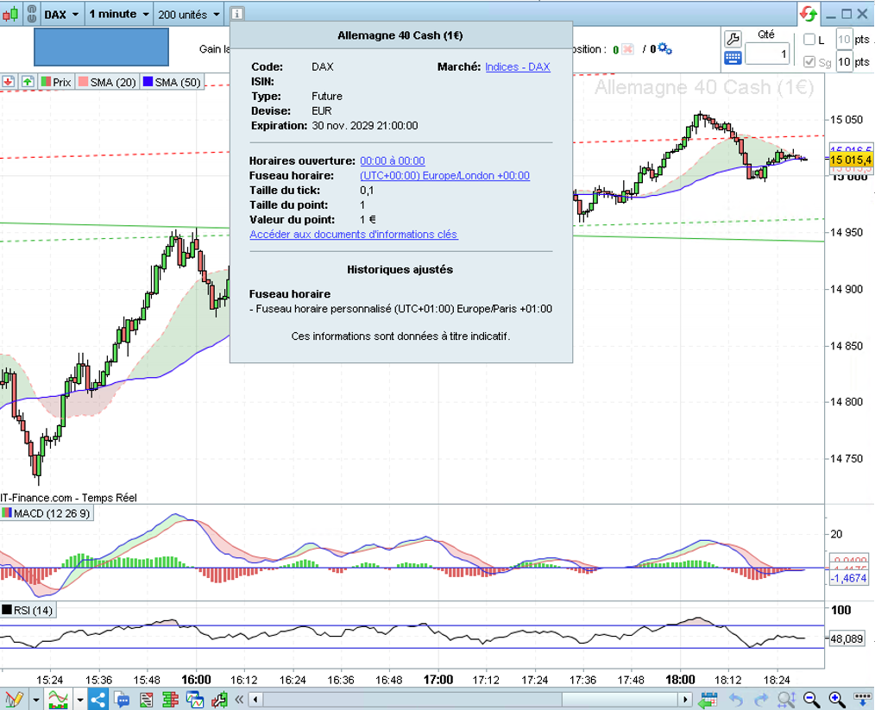Open the trading settings wrench icon
This screenshot has height=710, width=875.
click(x=733, y=39)
